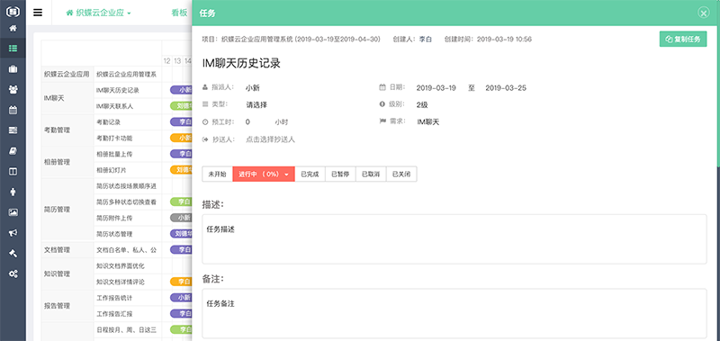Select the 相册批量上传 task row
This screenshot has width=720, height=341.
tap(114, 154)
